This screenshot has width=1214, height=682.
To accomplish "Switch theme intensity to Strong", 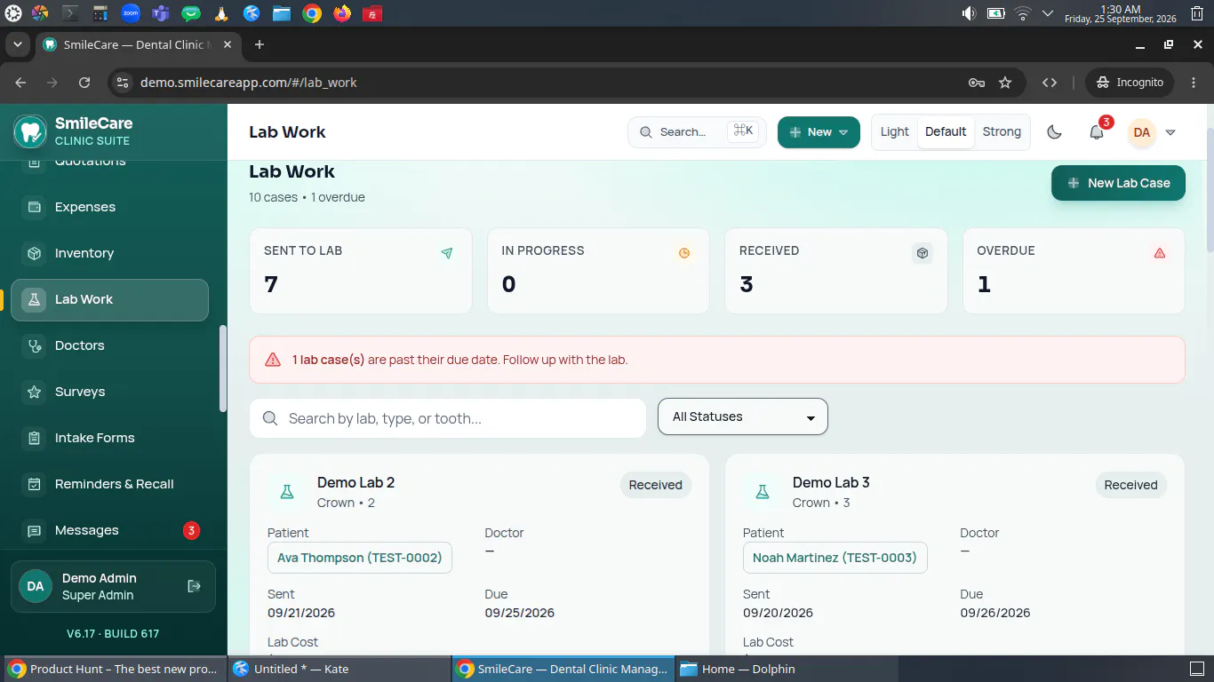I will coord(1002,131).
